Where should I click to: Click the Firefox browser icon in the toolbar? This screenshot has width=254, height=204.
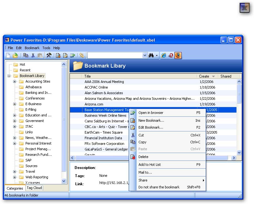pyautogui.click(x=178, y=55)
